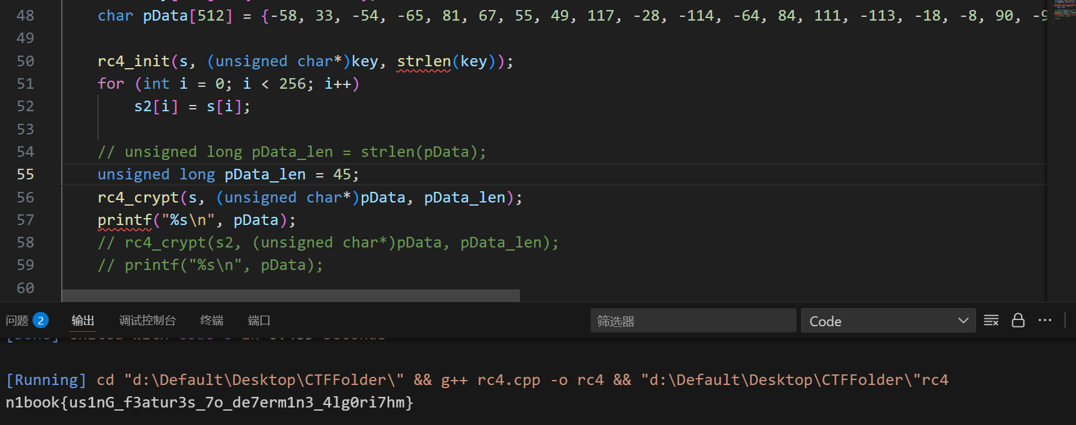Open the 调试控制台 debug console tab
The height and width of the screenshot is (425, 1076).
coord(147,321)
